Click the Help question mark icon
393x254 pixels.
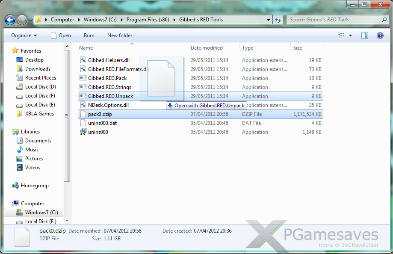(380, 35)
